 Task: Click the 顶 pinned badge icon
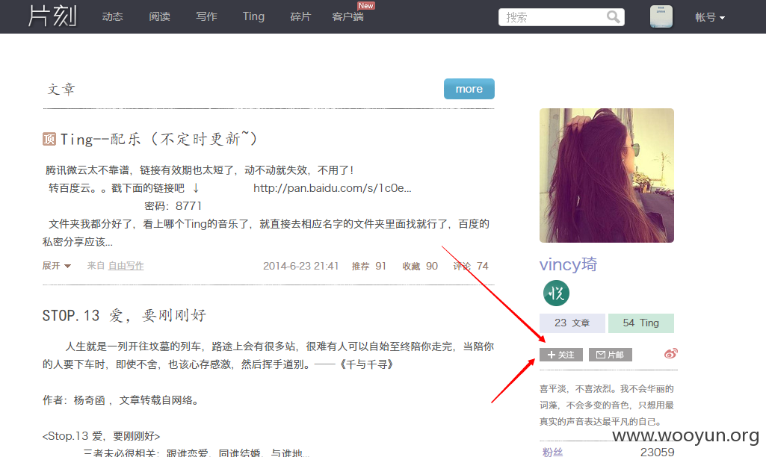pos(49,139)
